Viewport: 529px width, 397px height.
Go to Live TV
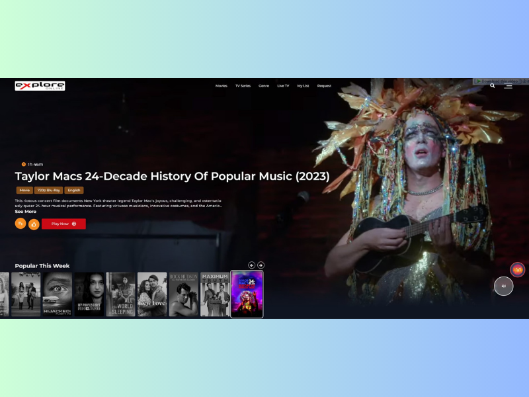pos(283,86)
